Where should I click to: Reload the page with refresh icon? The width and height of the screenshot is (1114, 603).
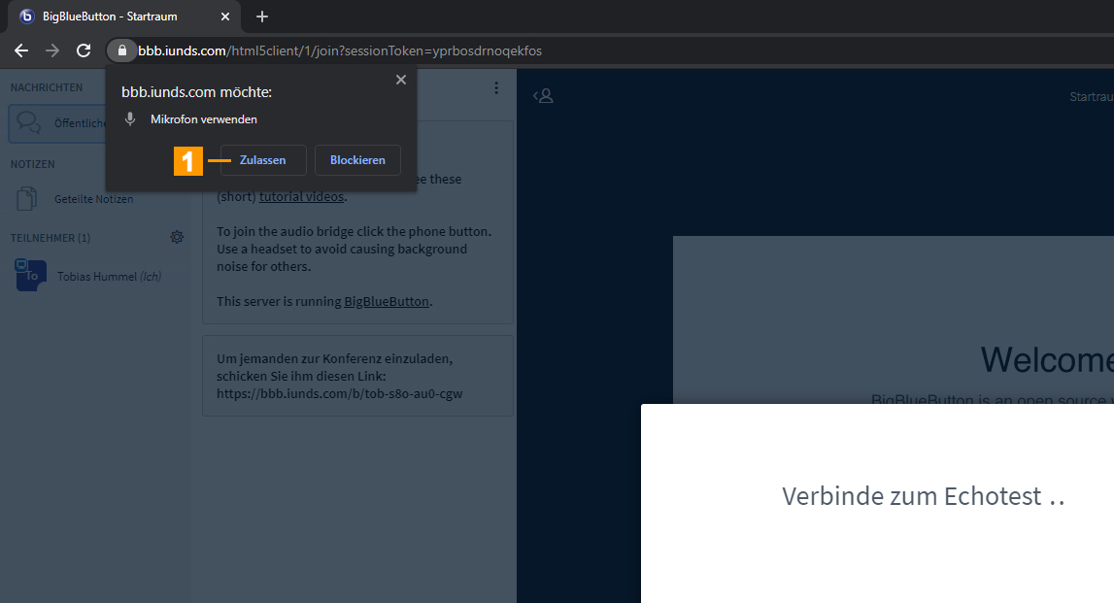(84, 50)
